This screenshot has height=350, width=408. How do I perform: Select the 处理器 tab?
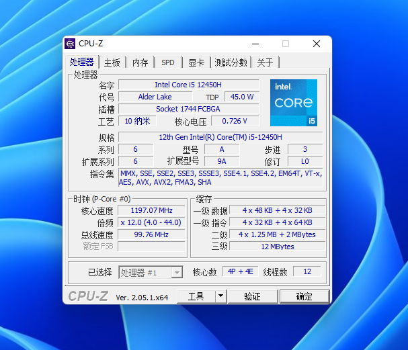82,62
